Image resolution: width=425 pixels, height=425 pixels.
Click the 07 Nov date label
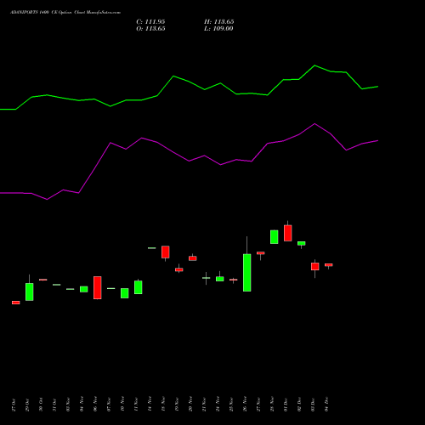(x=109, y=405)
